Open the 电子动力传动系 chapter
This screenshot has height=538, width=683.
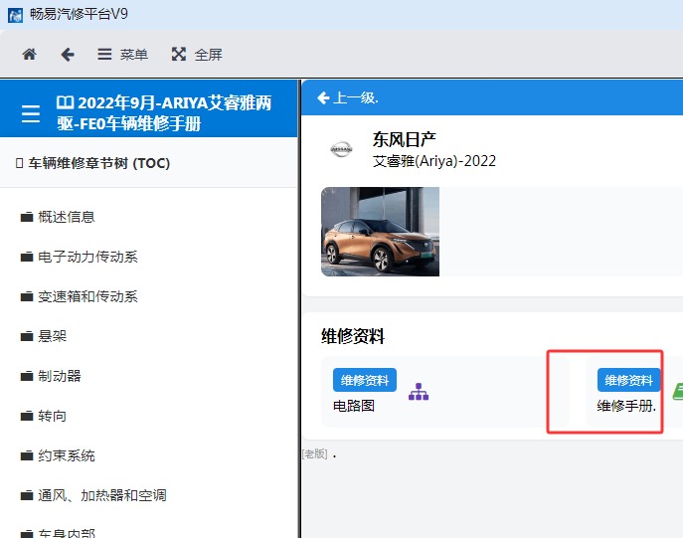(x=87, y=257)
